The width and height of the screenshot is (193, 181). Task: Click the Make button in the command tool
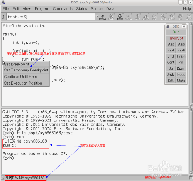coord(181,80)
